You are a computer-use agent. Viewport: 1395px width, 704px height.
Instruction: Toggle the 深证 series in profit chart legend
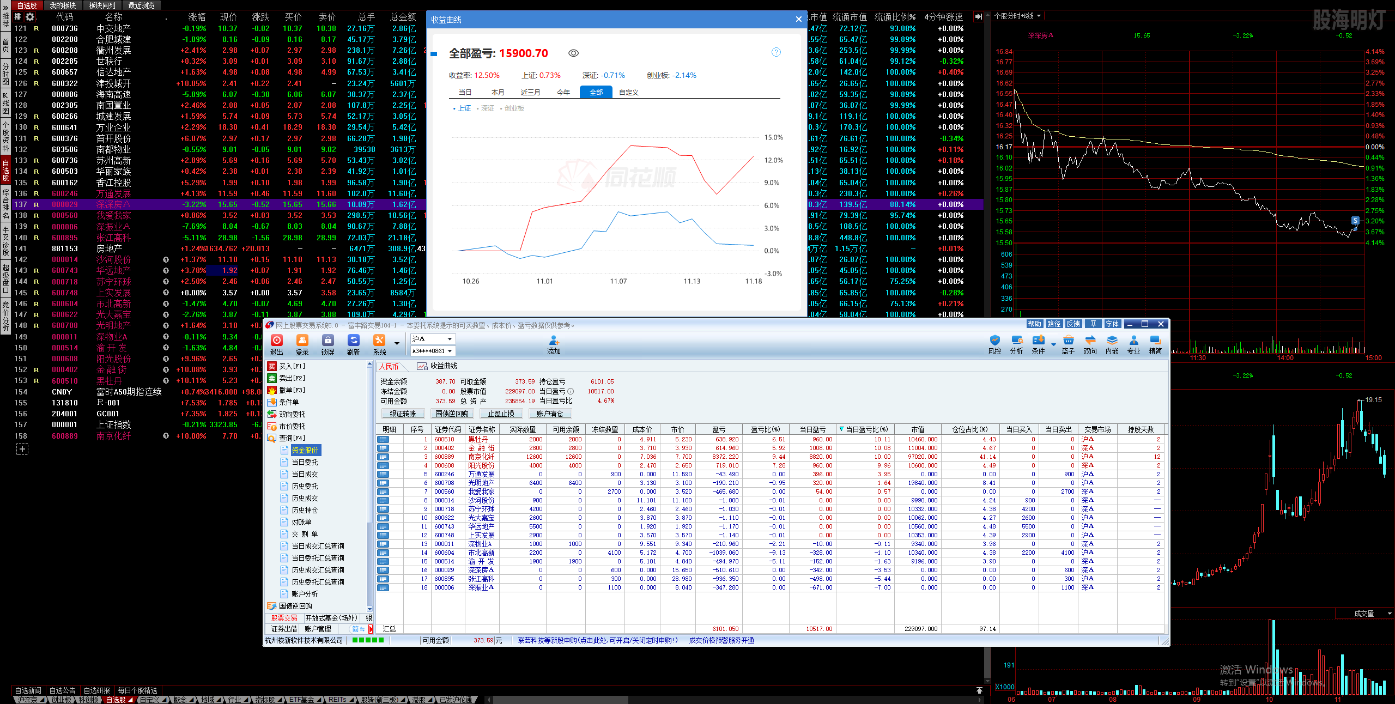coord(486,108)
